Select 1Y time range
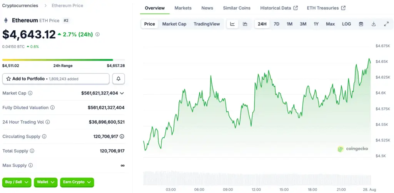The height and width of the screenshot is (193, 394). pyautogui.click(x=316, y=24)
